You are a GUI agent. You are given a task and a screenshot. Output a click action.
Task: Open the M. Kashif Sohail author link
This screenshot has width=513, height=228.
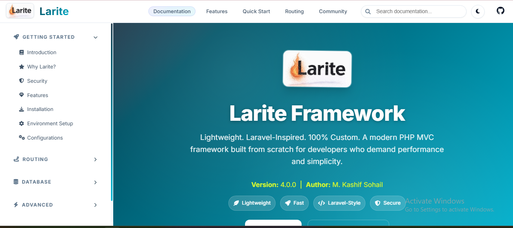(357, 184)
